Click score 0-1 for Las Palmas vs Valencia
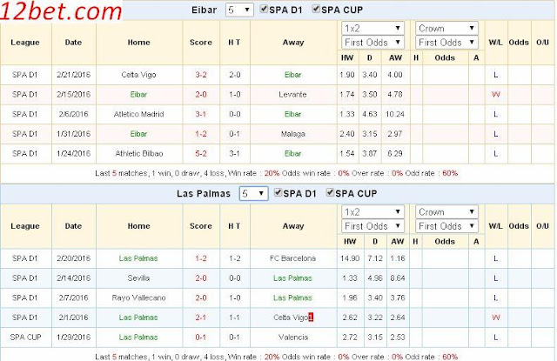The width and height of the screenshot is (557, 361). click(201, 338)
